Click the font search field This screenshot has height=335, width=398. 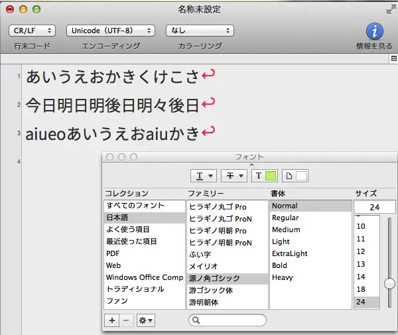[x=228, y=320]
